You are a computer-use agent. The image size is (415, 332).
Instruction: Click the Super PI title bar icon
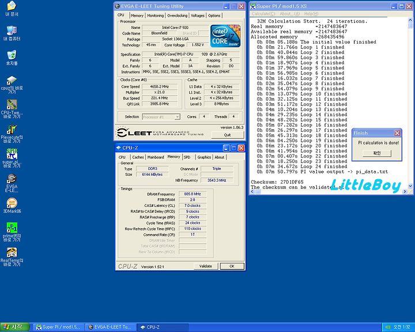coord(253,6)
